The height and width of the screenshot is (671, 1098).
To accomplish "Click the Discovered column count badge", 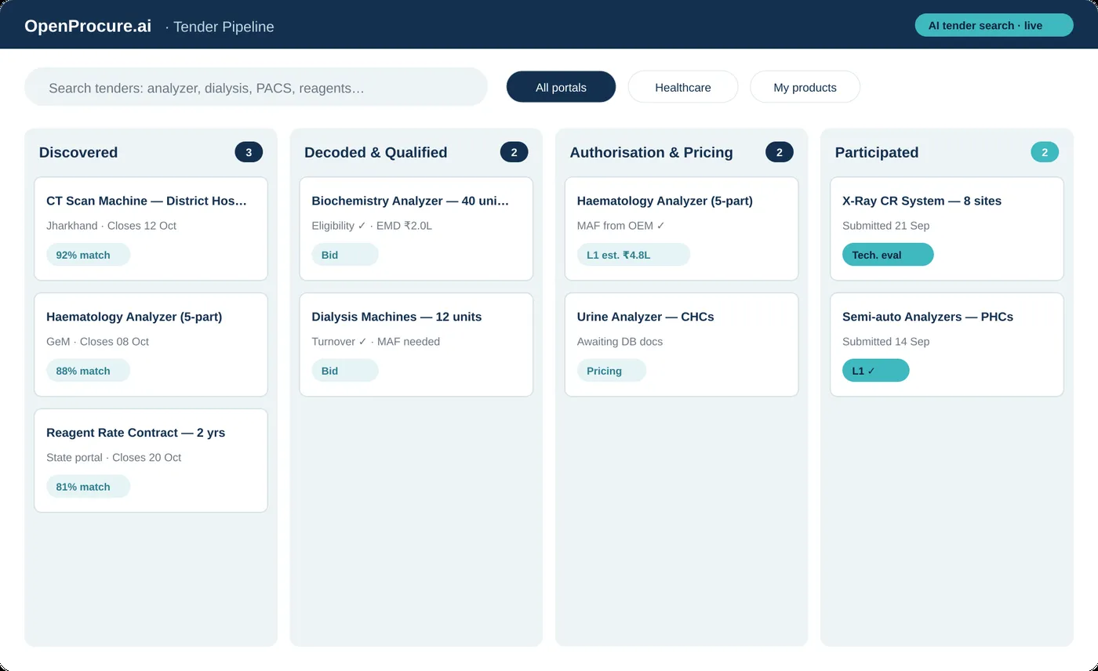I will point(249,152).
